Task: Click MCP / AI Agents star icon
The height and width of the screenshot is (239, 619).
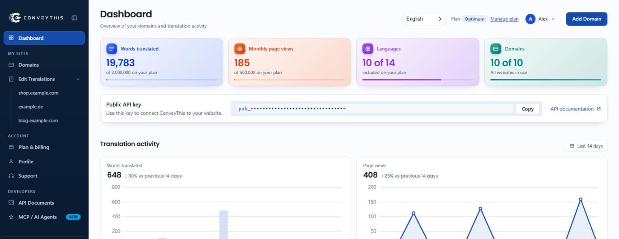Action: tap(11, 217)
